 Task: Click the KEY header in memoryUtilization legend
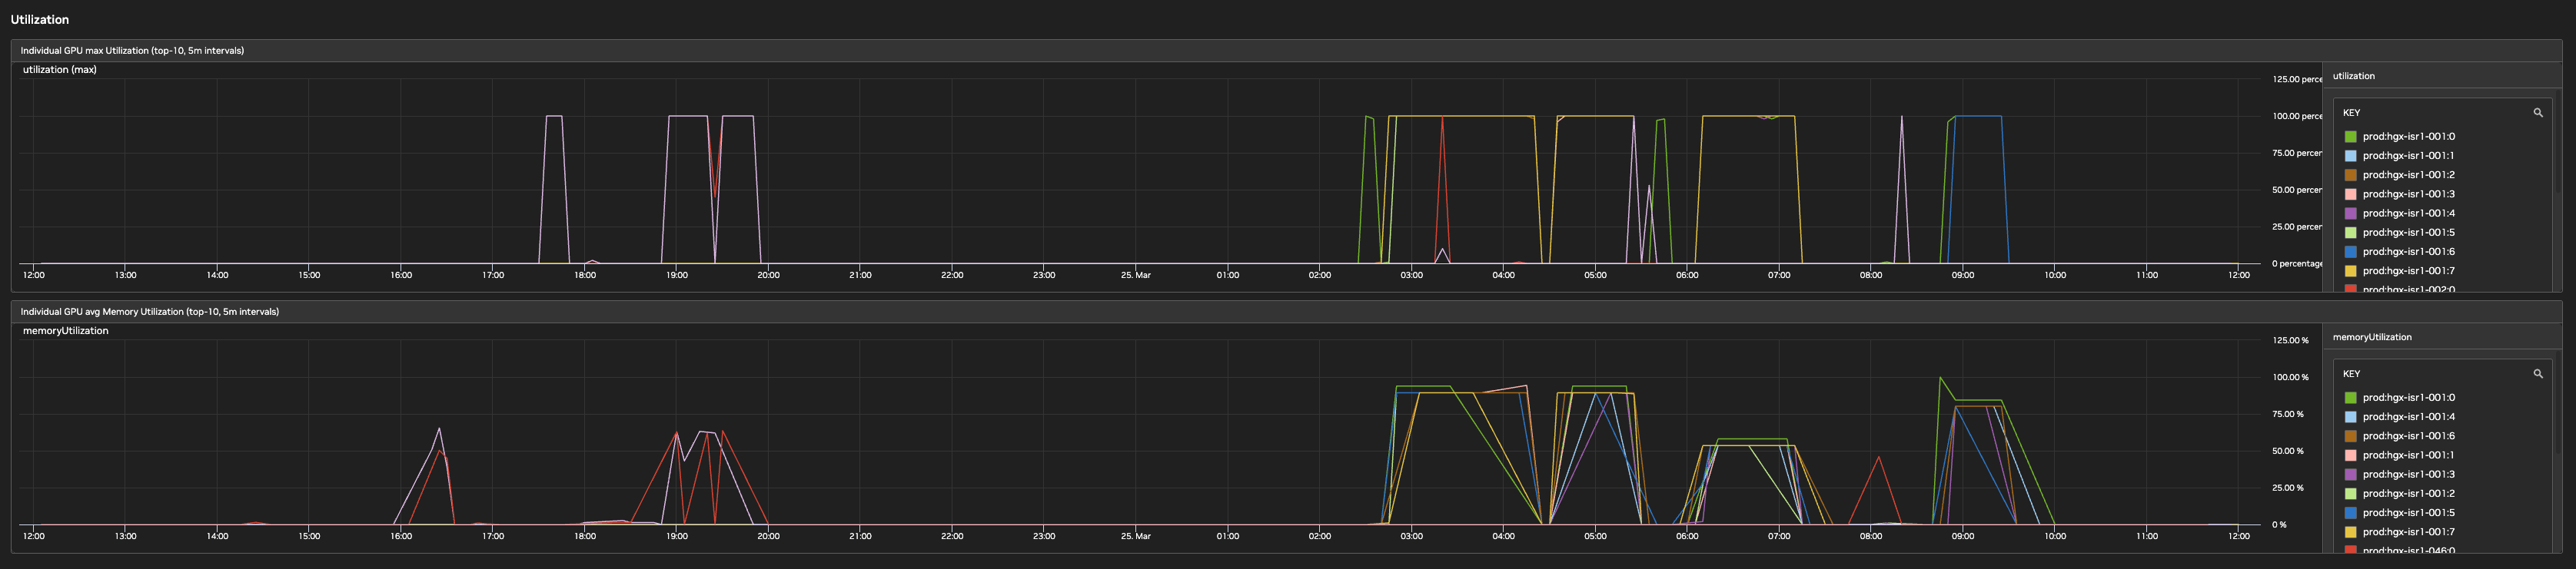tap(2351, 373)
